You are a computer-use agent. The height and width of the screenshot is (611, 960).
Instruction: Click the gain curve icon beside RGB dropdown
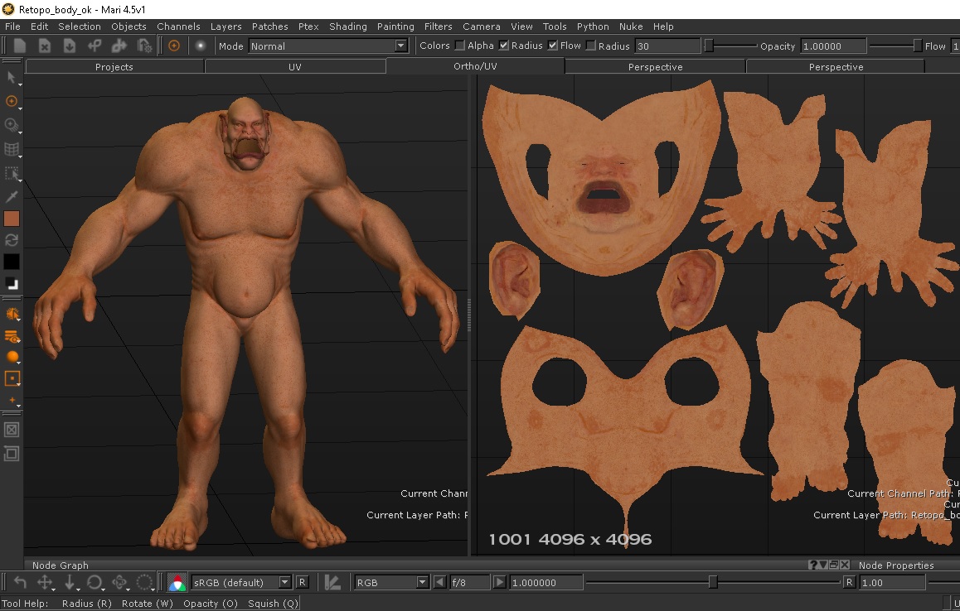click(x=332, y=582)
